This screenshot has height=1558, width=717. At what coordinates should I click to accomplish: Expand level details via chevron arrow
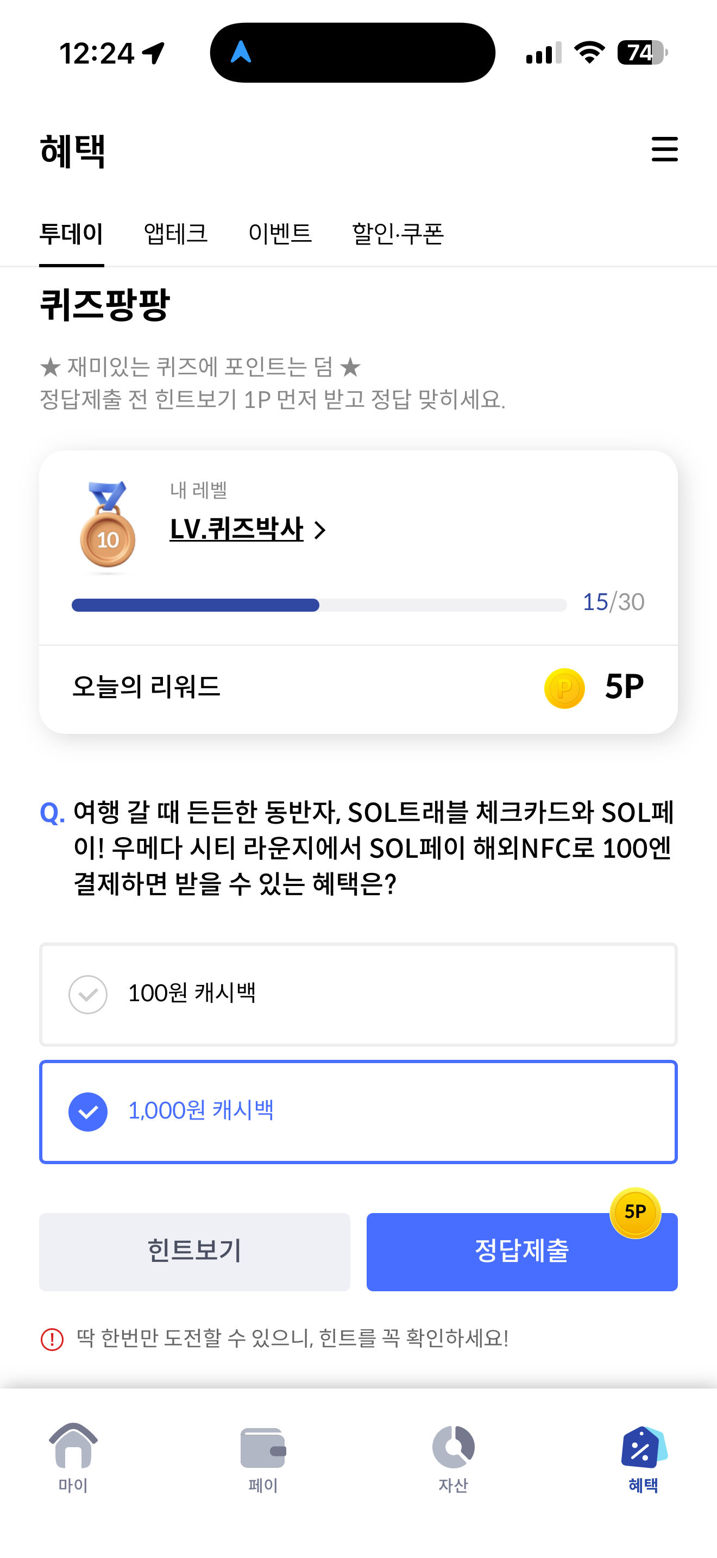tap(320, 530)
